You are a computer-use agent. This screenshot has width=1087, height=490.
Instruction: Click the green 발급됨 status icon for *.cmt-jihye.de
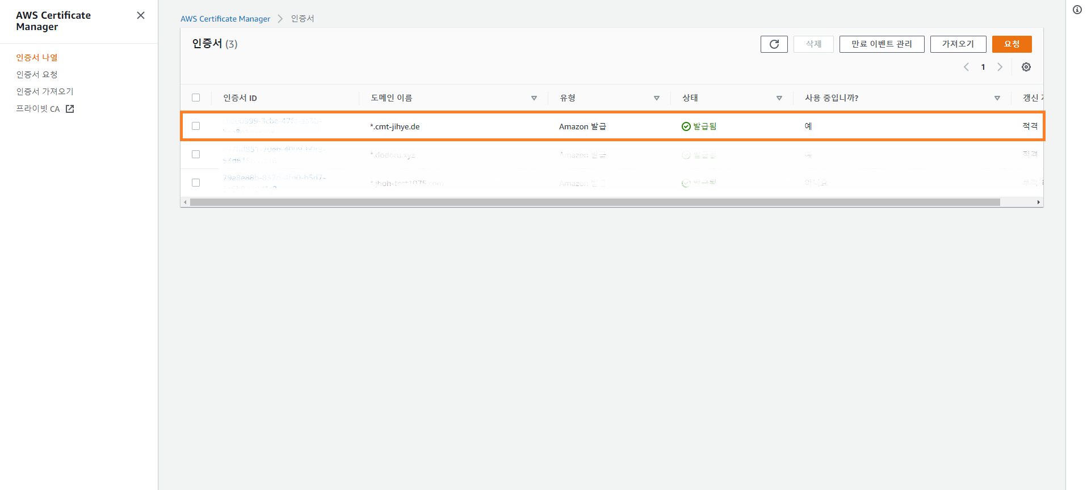tap(686, 126)
